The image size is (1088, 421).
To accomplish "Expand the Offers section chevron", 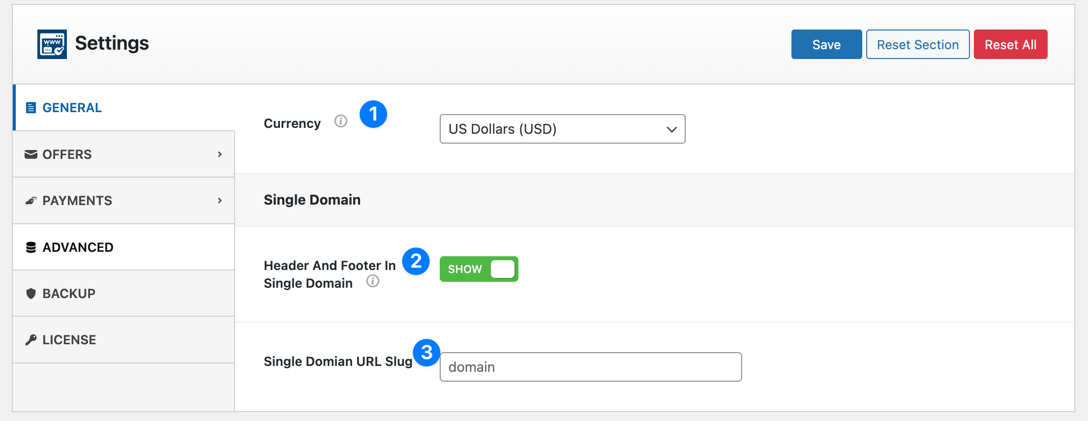I will click(x=220, y=154).
